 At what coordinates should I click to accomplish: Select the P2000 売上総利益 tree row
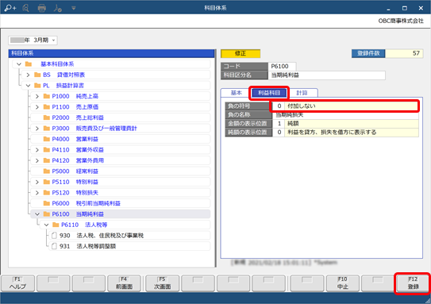tap(121, 117)
